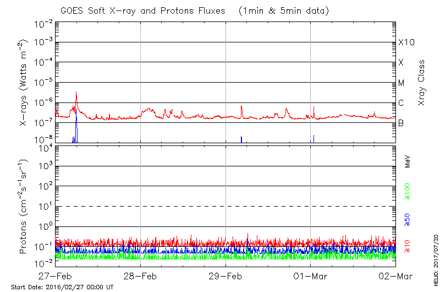
Task: Click the 02-Mar date label on the x-axis
Action: (395, 275)
